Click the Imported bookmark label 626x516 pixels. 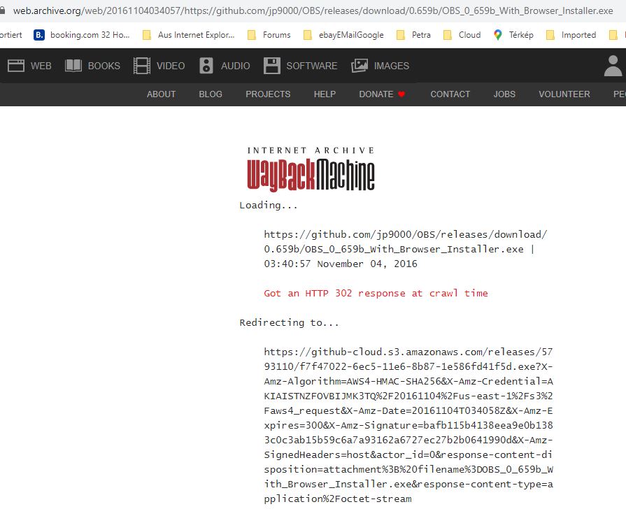pyautogui.click(x=578, y=35)
